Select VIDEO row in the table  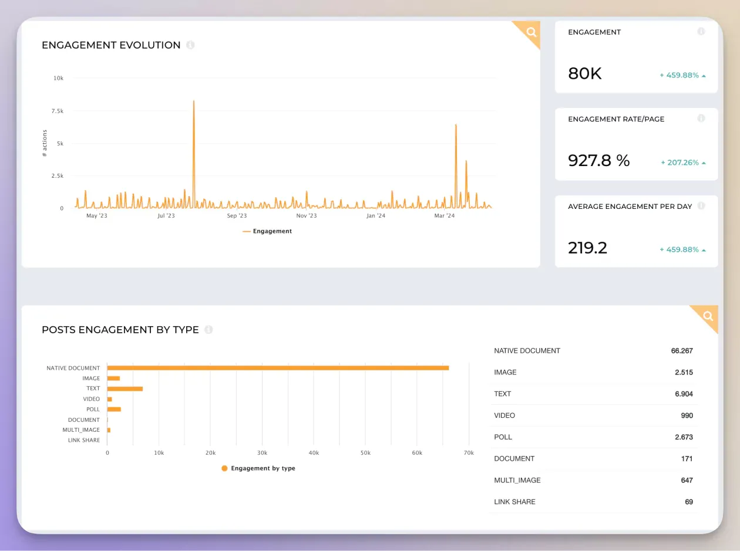tap(593, 415)
